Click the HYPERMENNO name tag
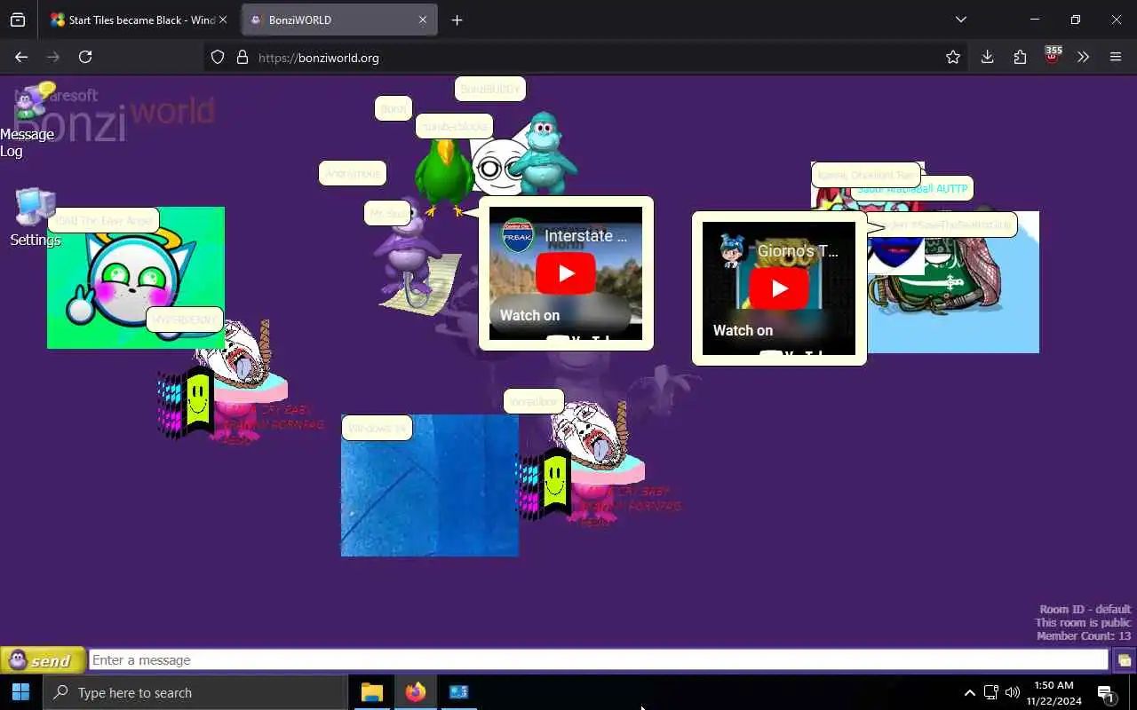 pyautogui.click(x=185, y=319)
